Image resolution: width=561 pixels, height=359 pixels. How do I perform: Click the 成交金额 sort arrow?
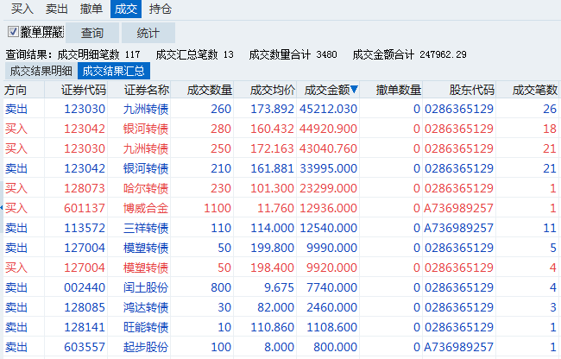pyautogui.click(x=354, y=90)
